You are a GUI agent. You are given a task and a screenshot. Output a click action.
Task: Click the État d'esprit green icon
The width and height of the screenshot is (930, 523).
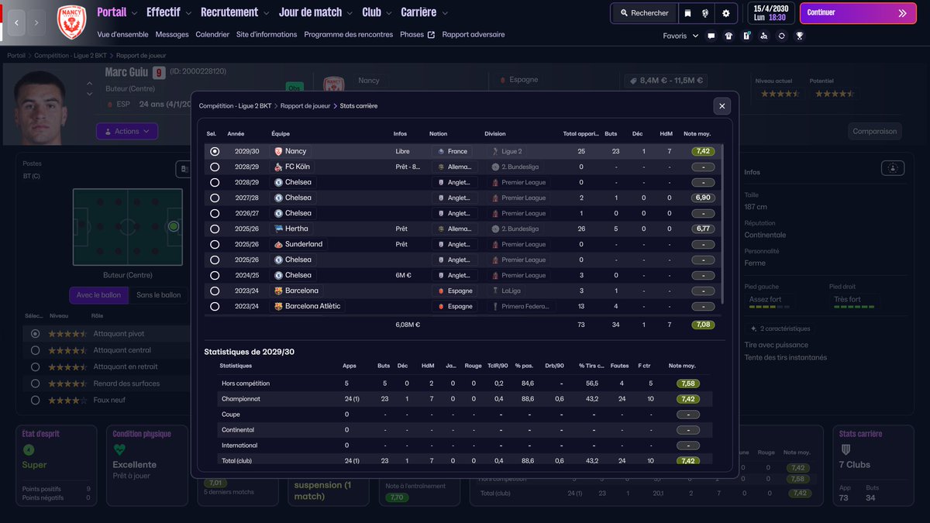pos(29,449)
